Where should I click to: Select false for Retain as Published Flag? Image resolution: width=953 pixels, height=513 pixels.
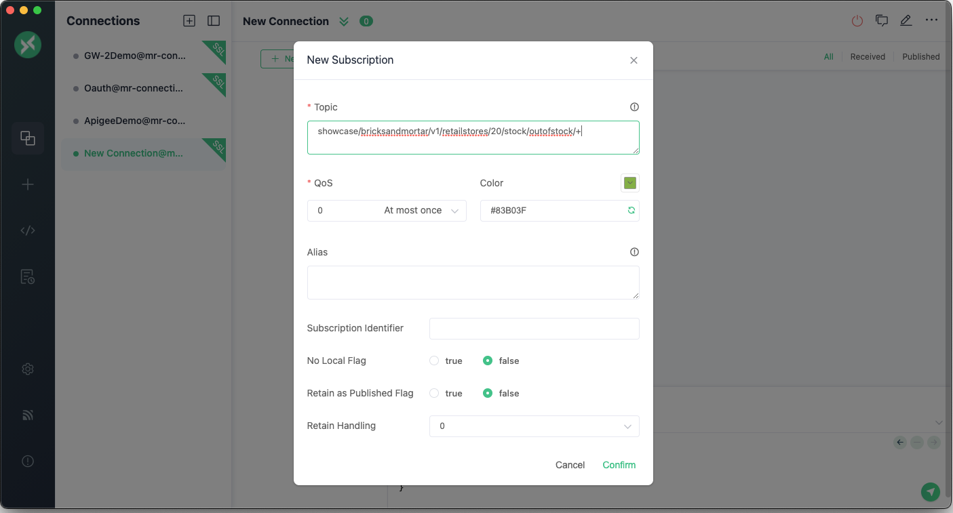click(488, 394)
